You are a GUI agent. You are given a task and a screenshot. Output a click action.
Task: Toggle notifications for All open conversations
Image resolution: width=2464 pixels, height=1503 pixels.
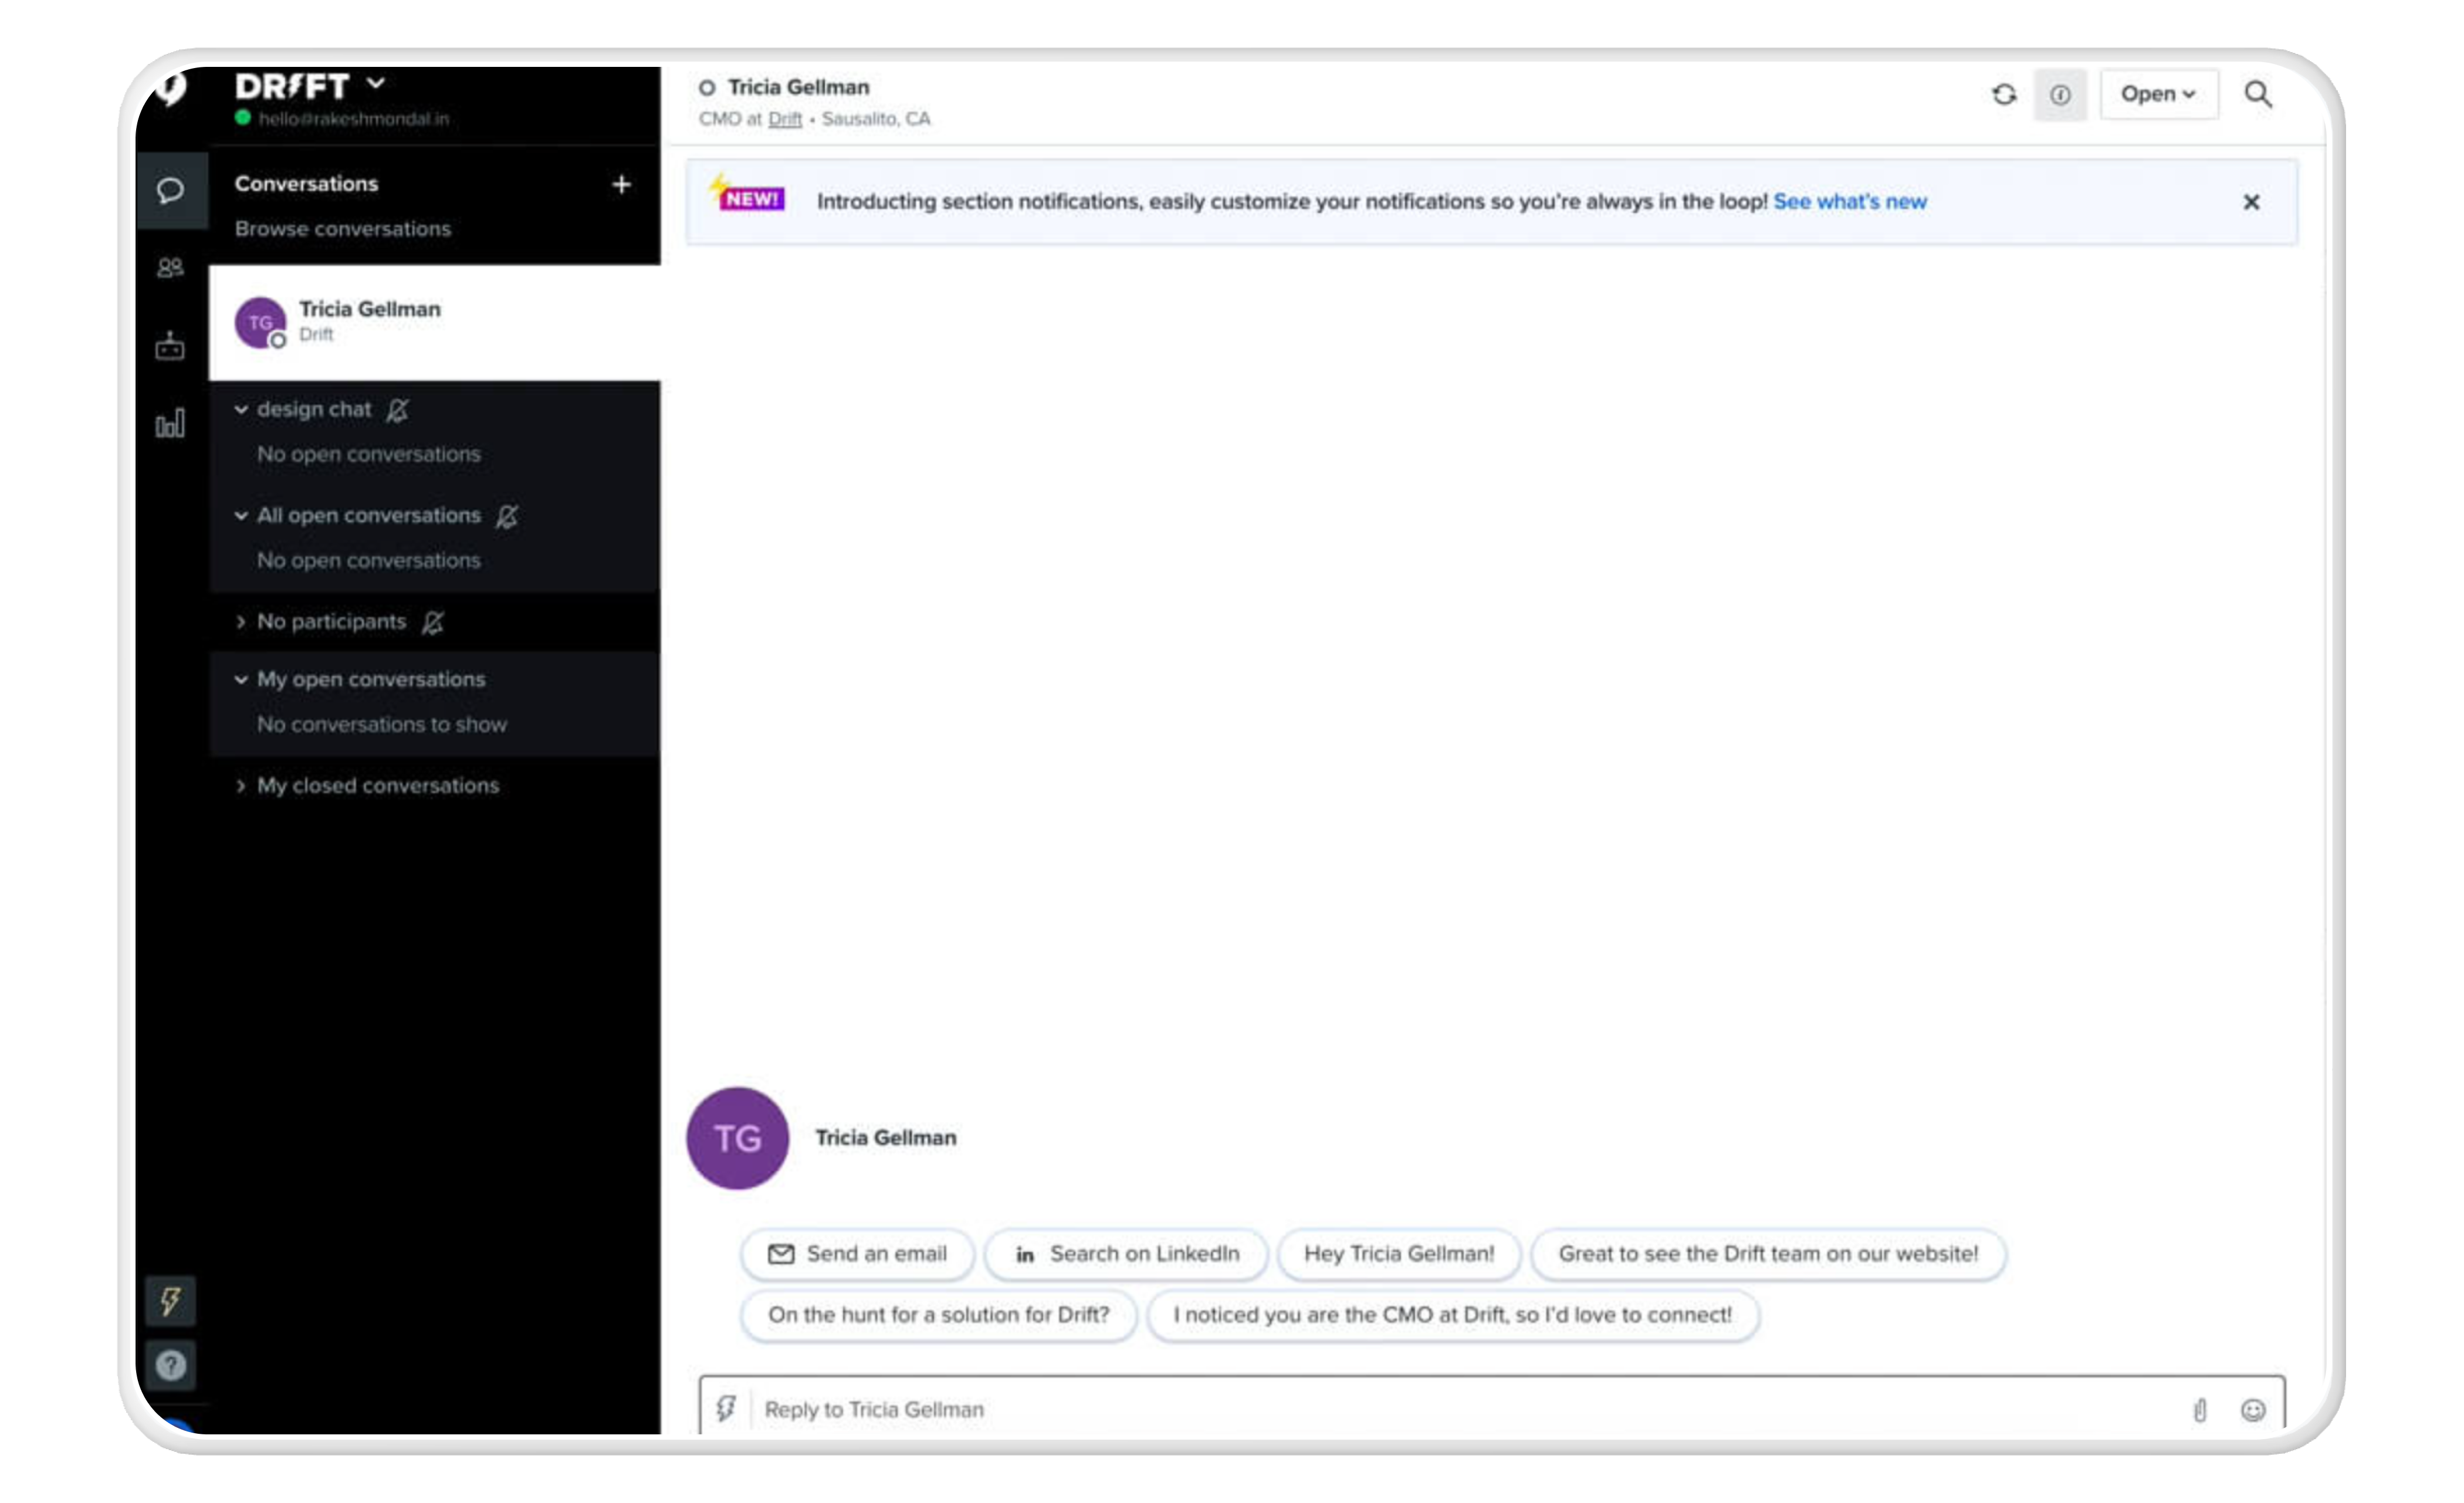(509, 514)
